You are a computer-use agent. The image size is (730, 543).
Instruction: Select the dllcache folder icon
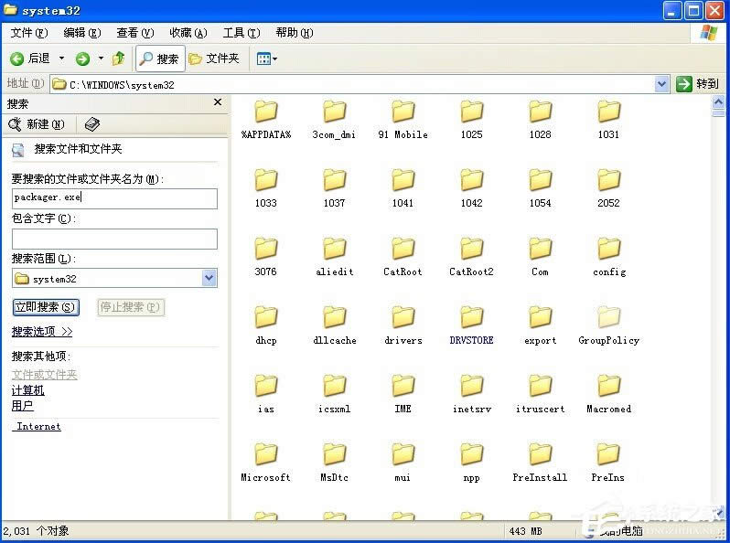(x=335, y=317)
